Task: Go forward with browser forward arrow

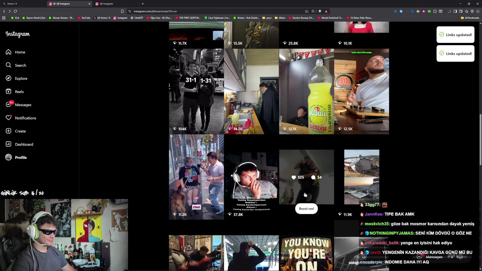Action: pos(10,11)
